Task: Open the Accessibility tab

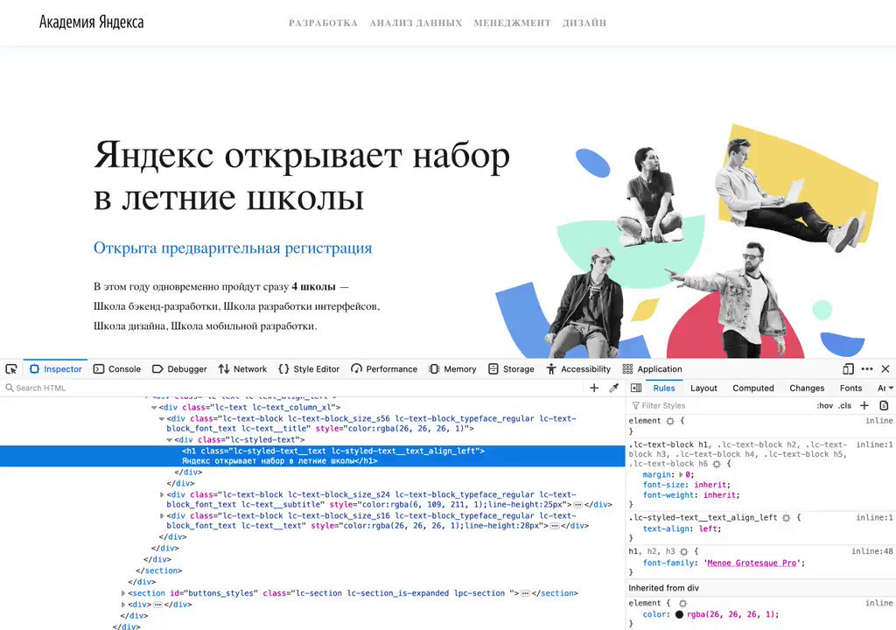Action: click(x=579, y=368)
